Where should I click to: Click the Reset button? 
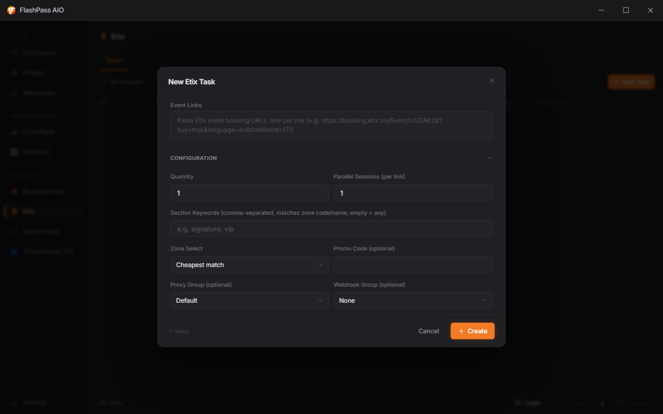[x=179, y=331]
